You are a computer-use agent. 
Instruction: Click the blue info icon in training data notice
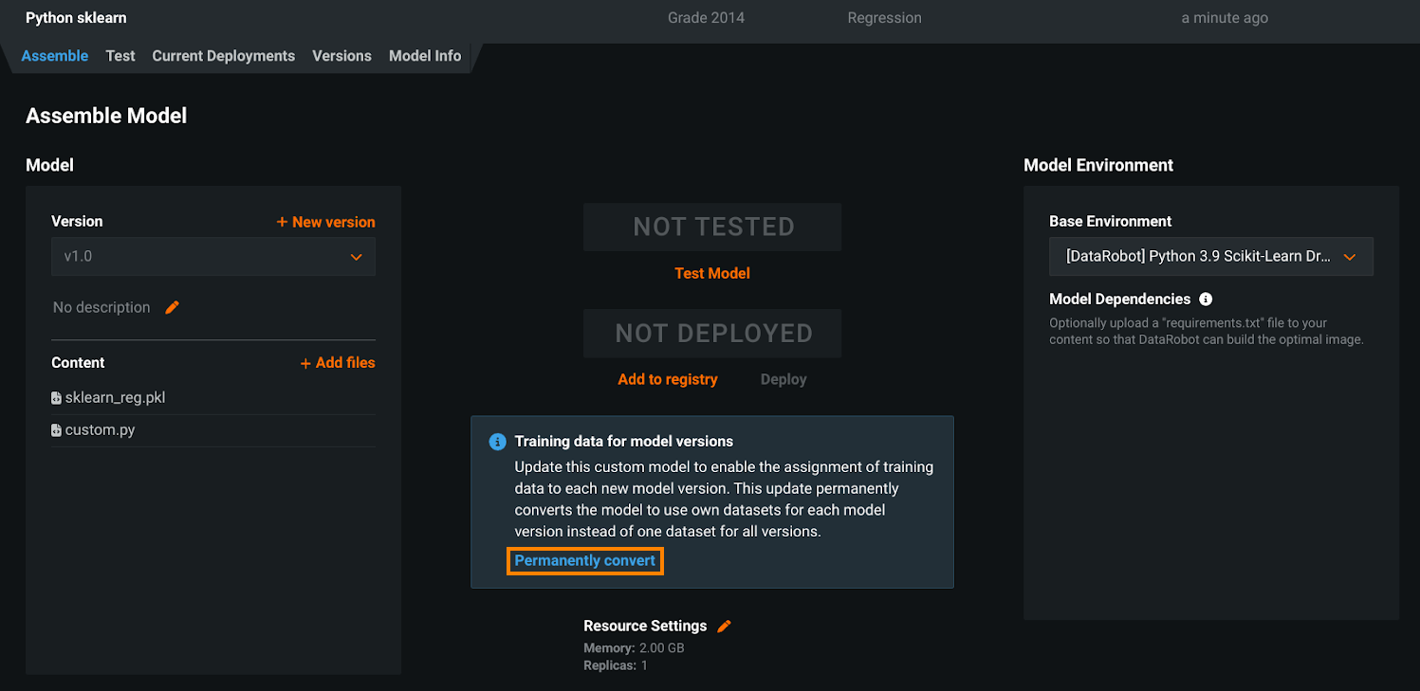[496, 442]
